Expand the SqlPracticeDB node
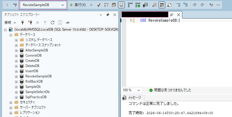The height and width of the screenshot is (117, 232). (x=16, y=97)
